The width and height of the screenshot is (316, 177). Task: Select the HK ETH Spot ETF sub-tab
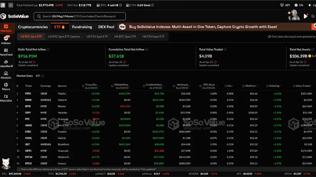pyautogui.click(x=153, y=36)
